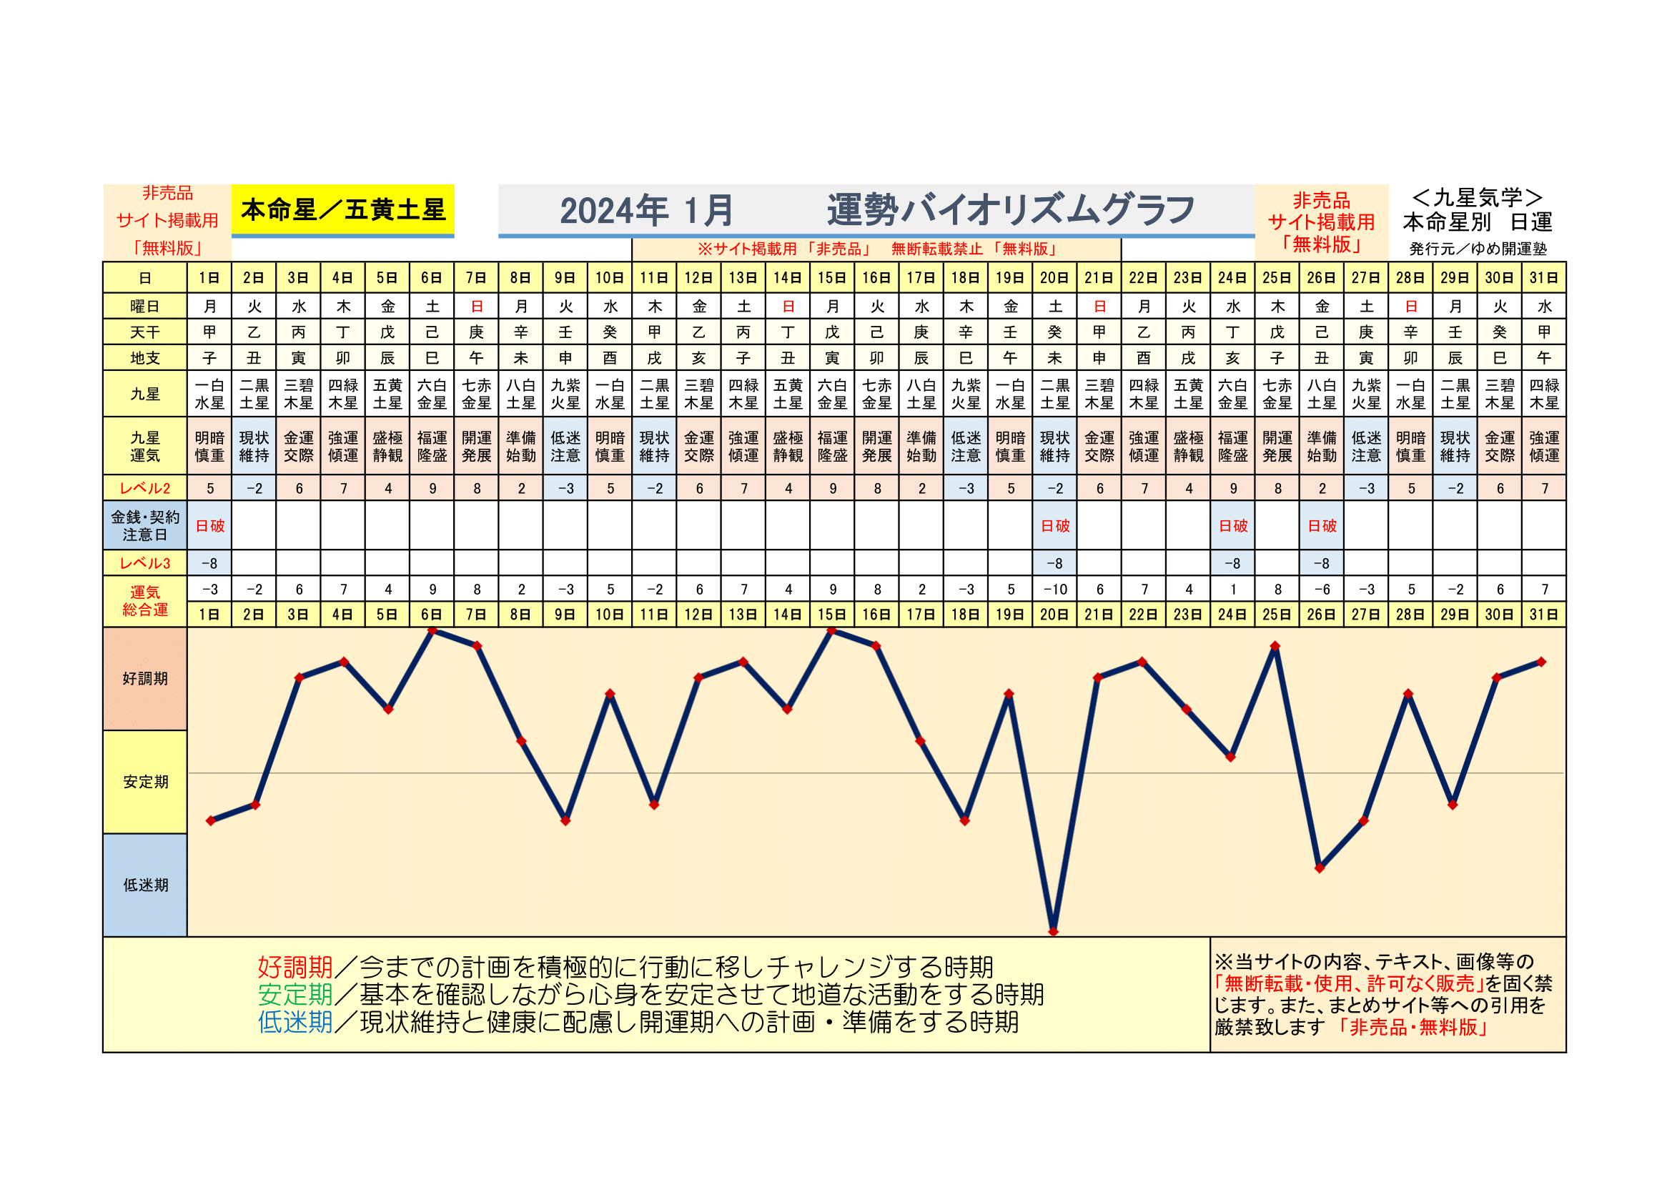
Task: Click the red 好調期 legend explanation line
Action: (x=625, y=968)
